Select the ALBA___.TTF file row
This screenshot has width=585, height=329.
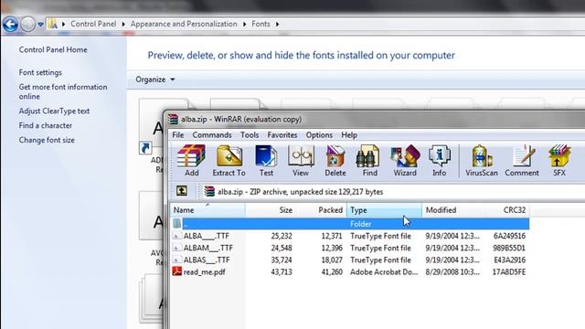tap(350, 236)
